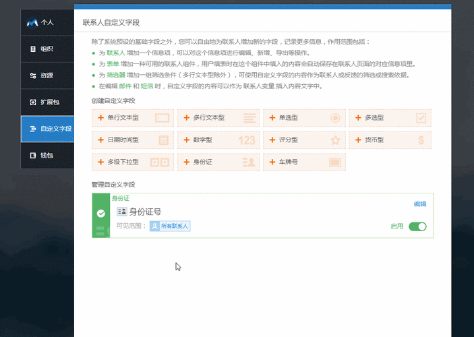The width and height of the screenshot is (474, 337).
Task: Click the license plate icon on 车牌号
Action: [335, 162]
